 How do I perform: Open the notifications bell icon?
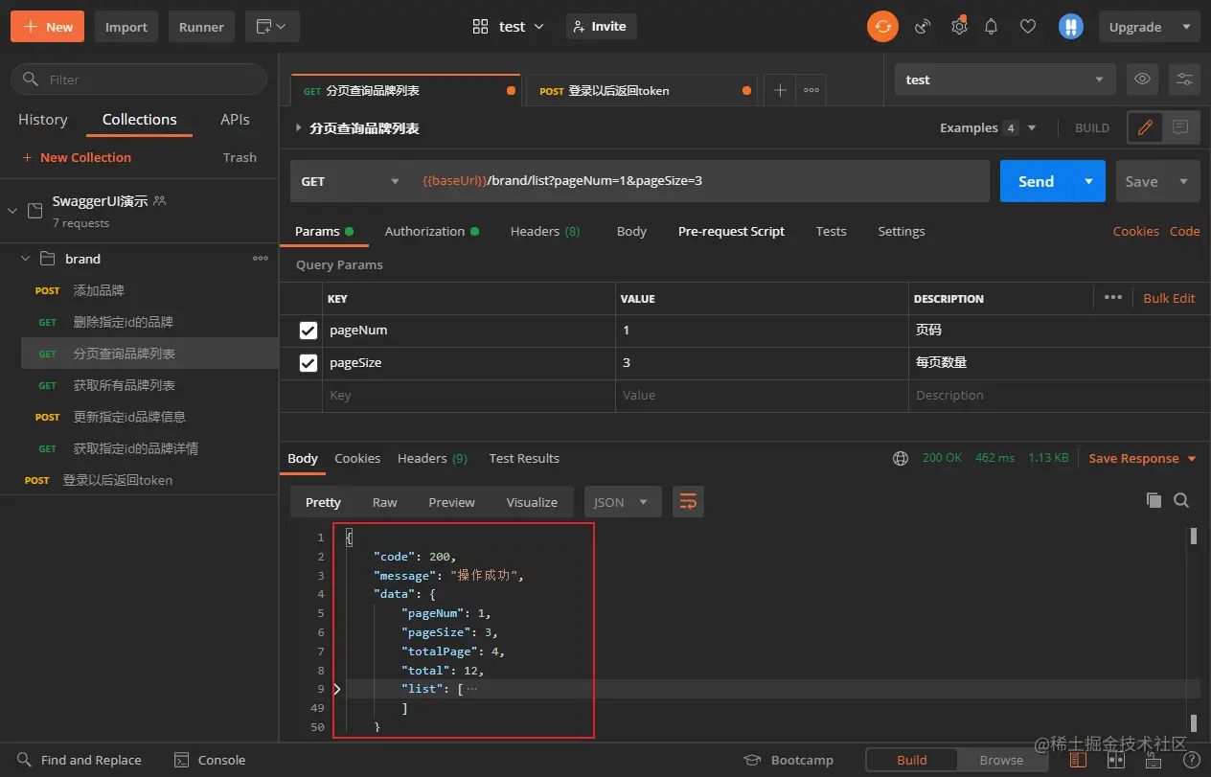point(992,27)
